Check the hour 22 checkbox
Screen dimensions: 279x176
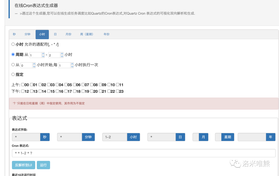[x=109, y=91]
